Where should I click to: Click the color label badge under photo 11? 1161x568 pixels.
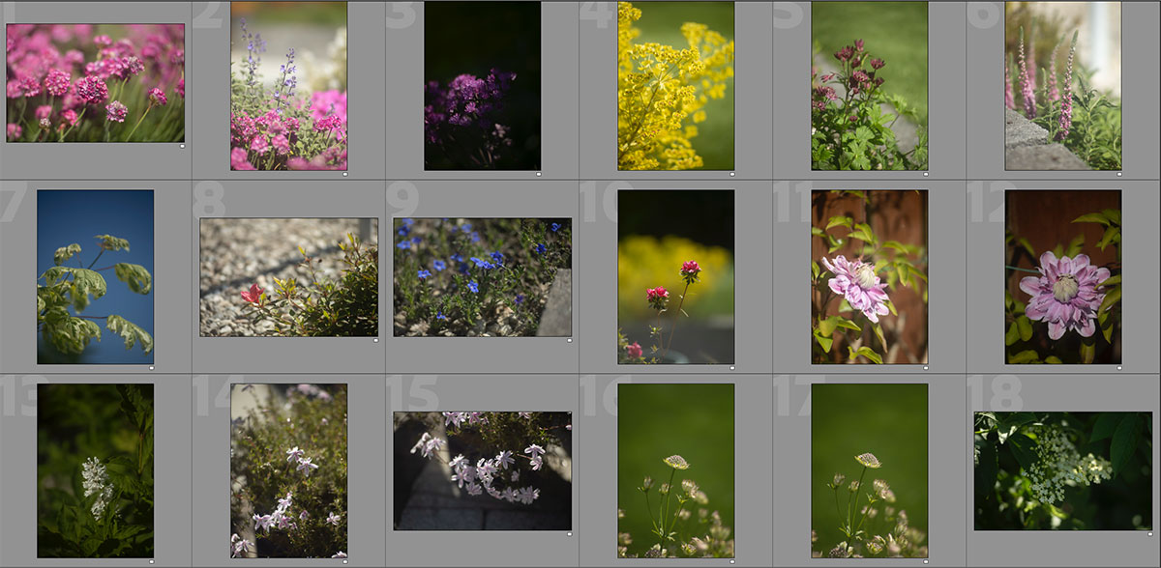[925, 368]
